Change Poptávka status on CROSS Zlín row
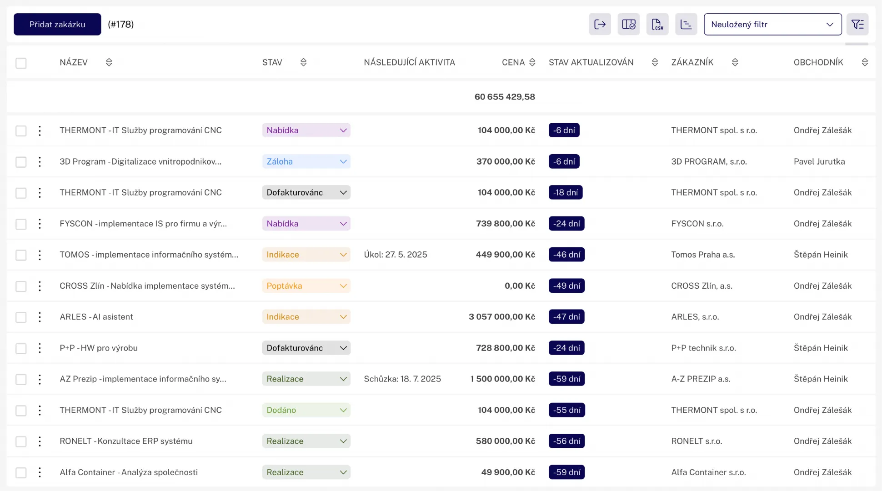882x491 pixels. pos(306,286)
